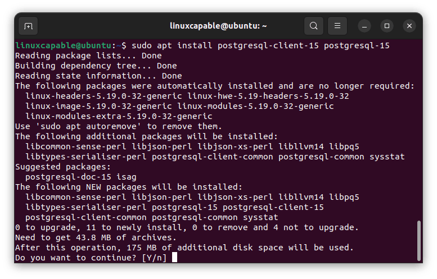Click the 'Building dependency tree... Done' line
This screenshot has height=279, width=437.
[96, 66]
